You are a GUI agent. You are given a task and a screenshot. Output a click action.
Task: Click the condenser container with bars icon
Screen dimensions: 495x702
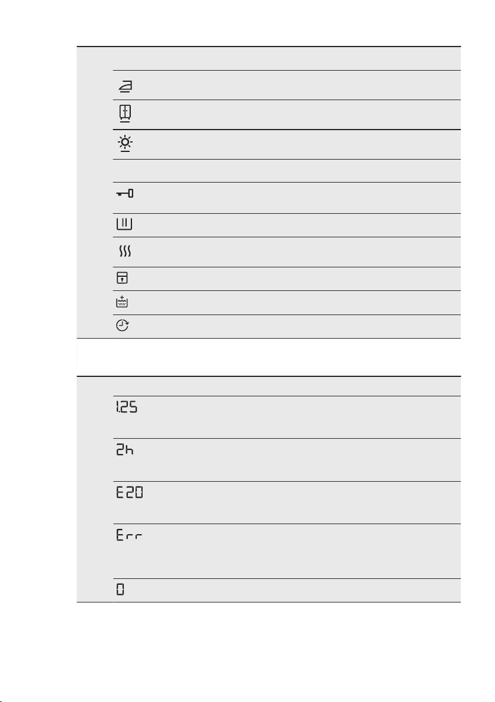(x=124, y=224)
